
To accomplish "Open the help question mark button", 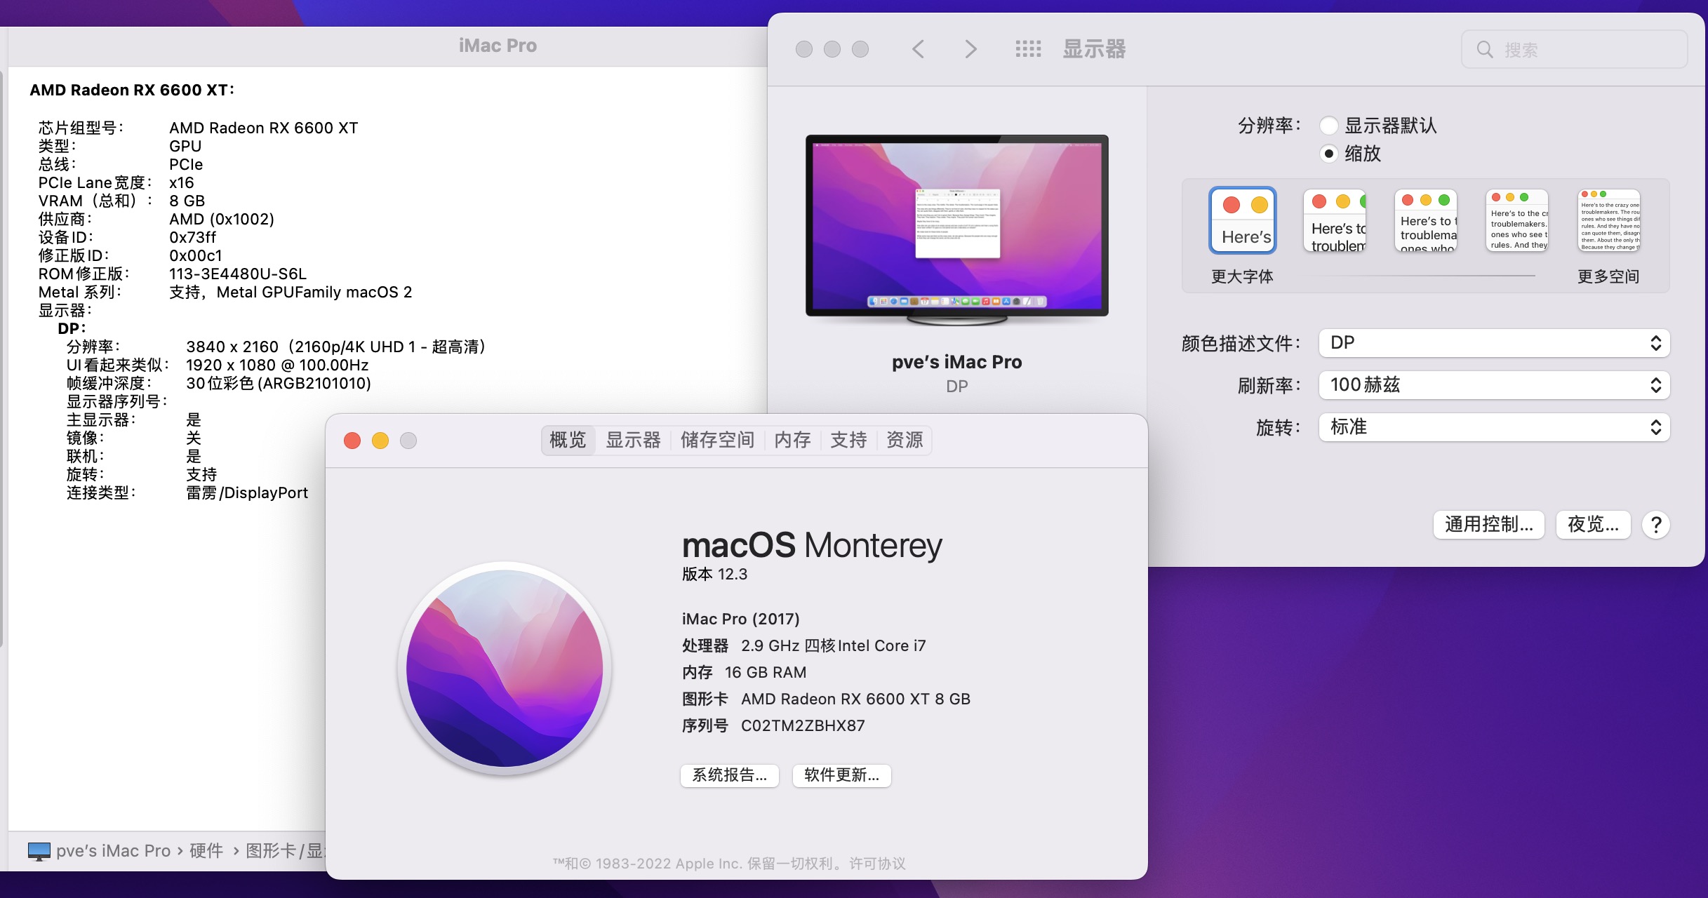I will pos(1656,525).
